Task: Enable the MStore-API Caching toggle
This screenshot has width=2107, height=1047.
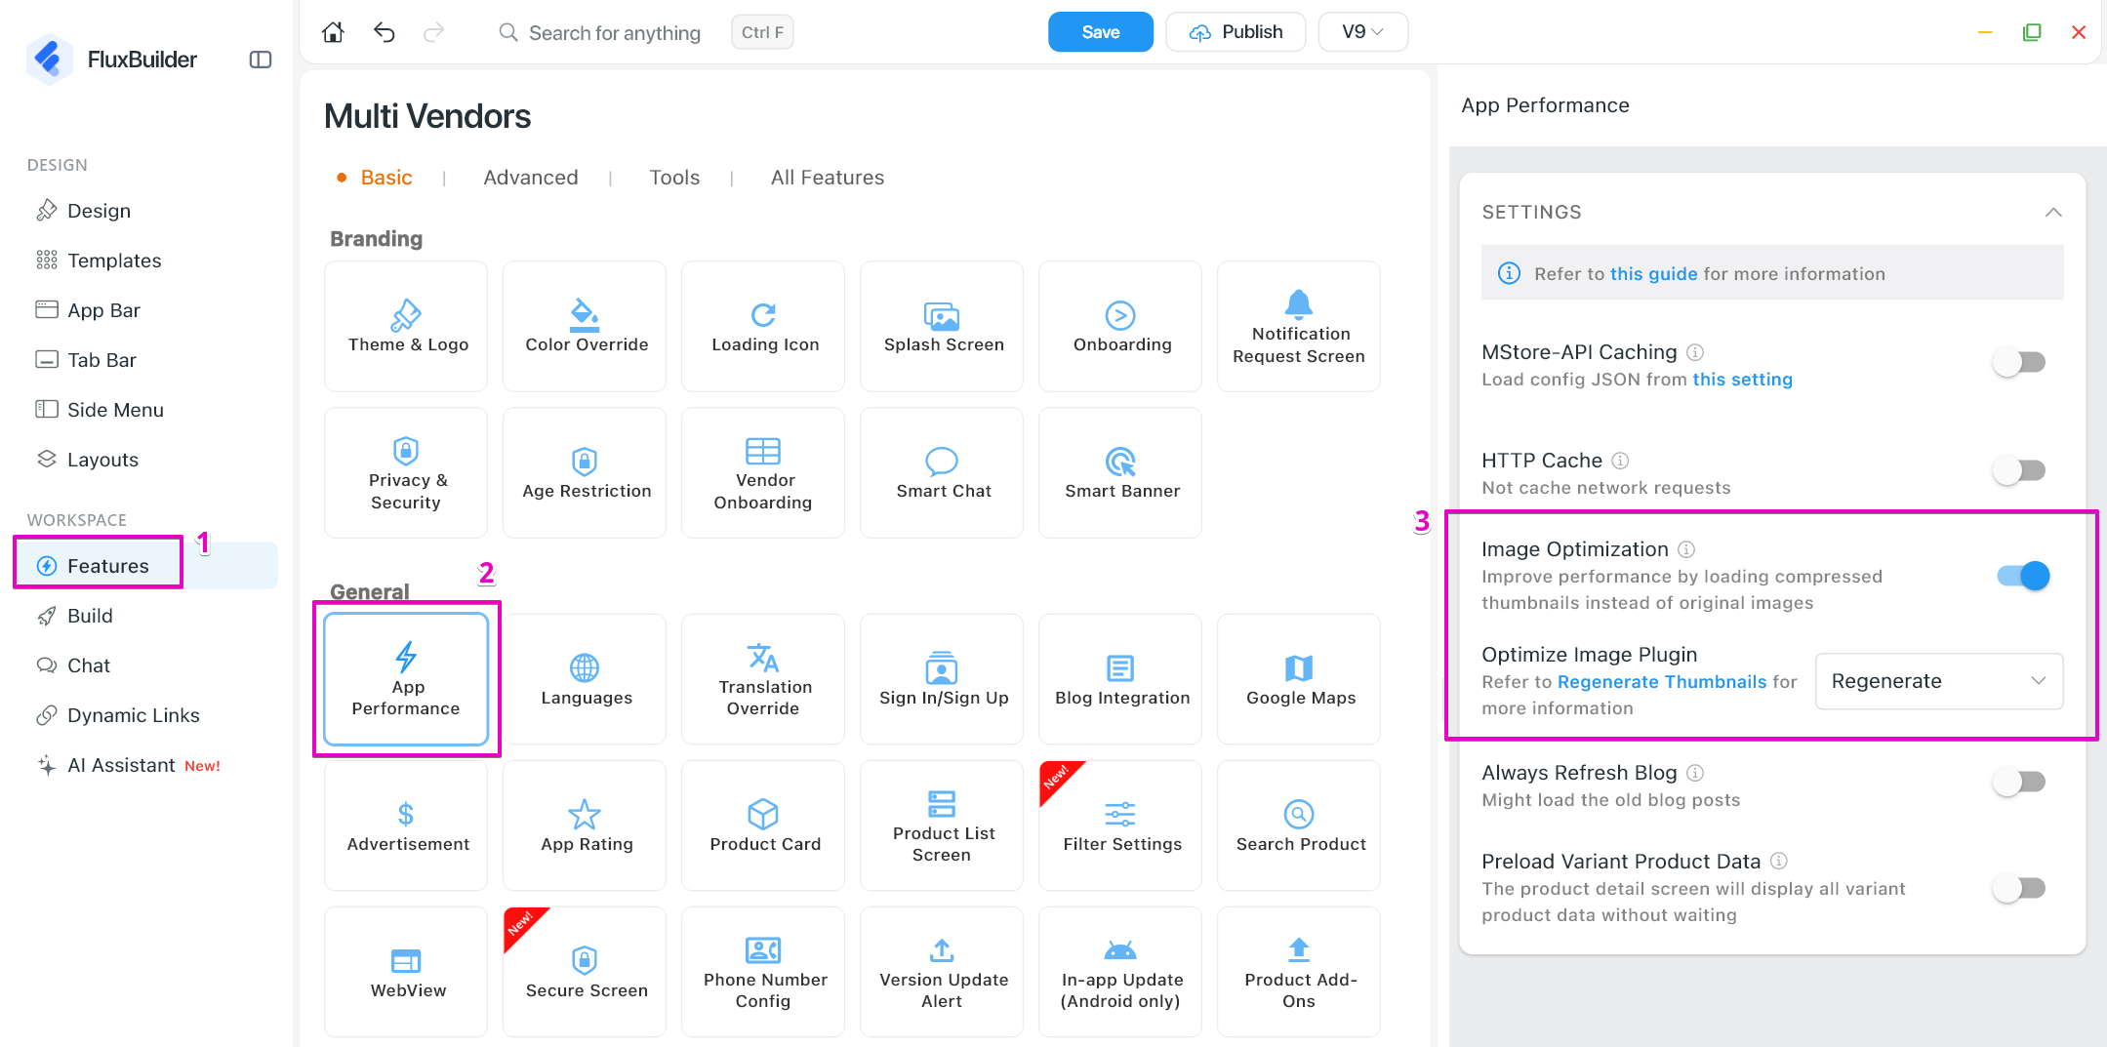Action: coord(2020,363)
